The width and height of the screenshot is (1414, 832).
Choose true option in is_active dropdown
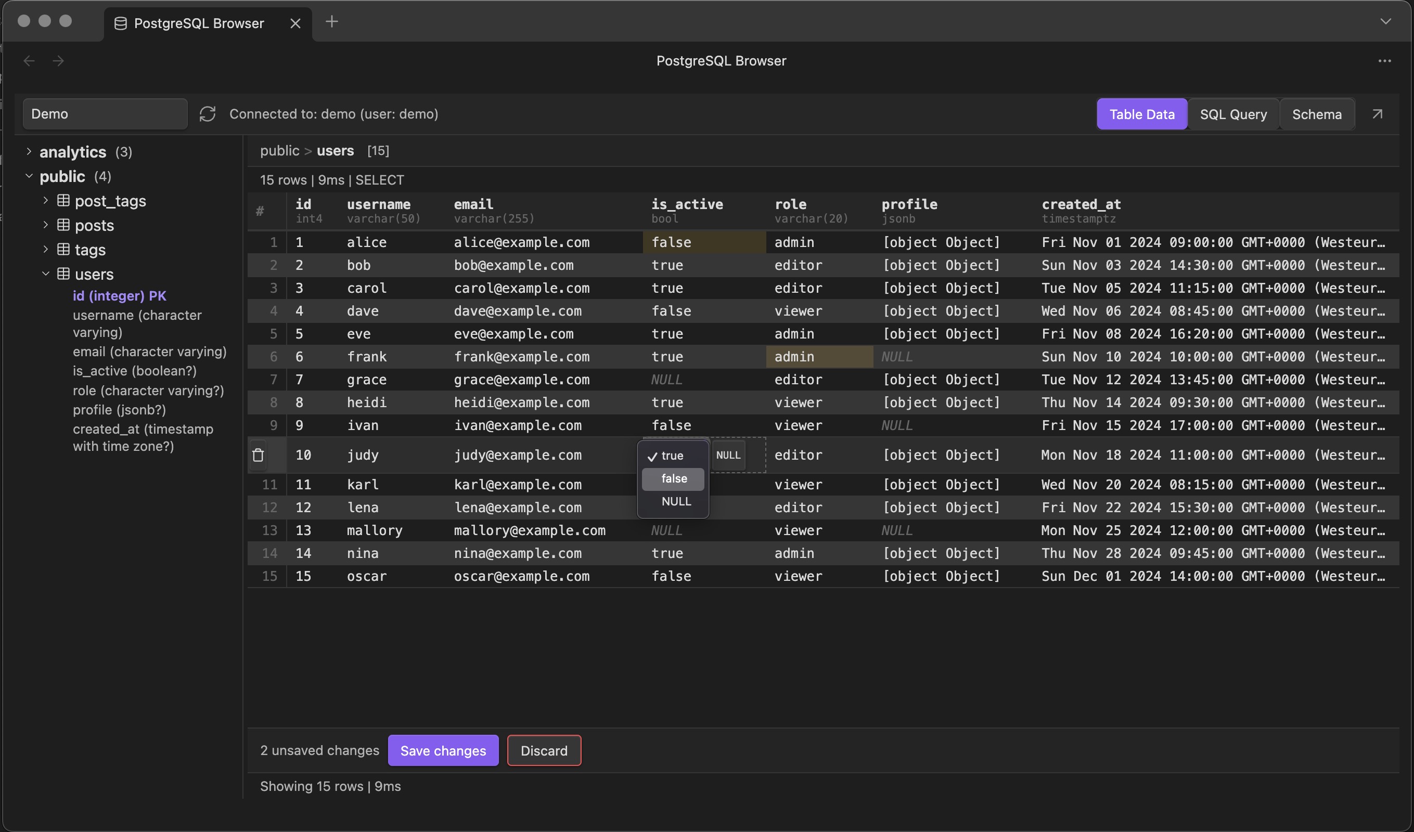672,456
